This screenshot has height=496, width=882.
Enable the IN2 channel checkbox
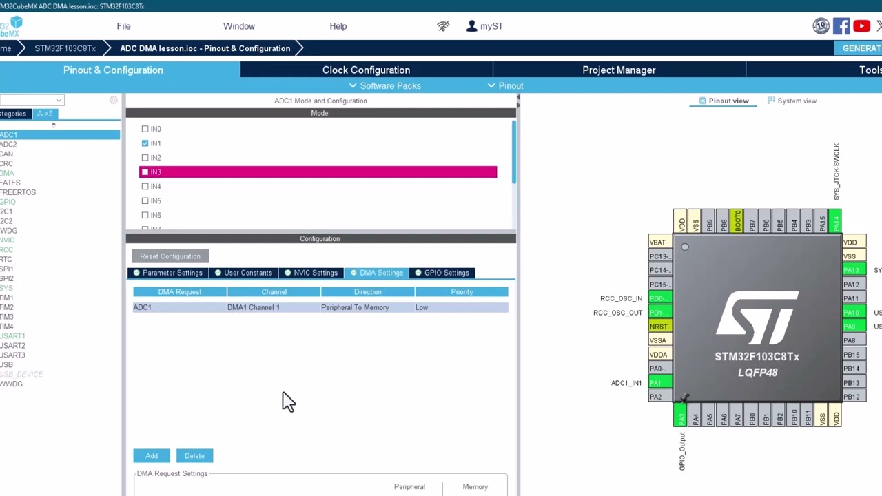point(145,158)
